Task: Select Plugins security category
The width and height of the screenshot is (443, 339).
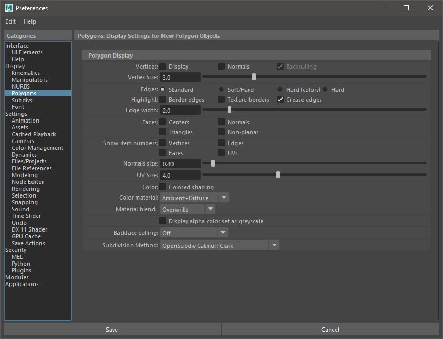Action: coord(21,270)
